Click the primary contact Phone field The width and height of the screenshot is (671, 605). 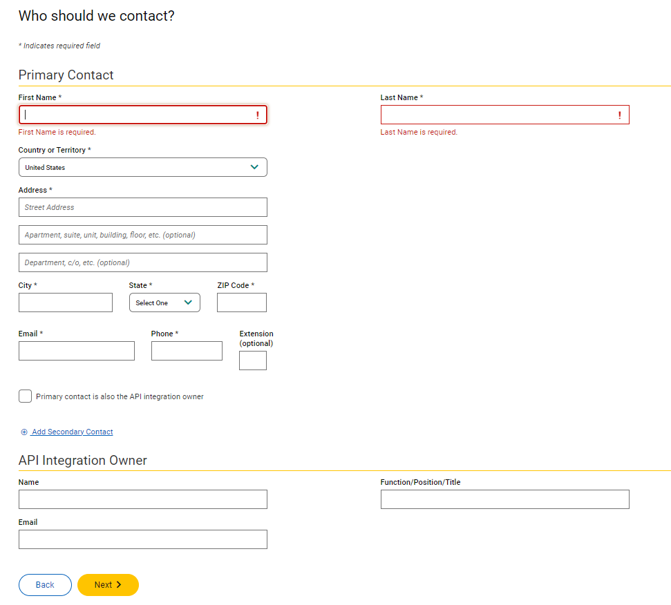point(187,351)
